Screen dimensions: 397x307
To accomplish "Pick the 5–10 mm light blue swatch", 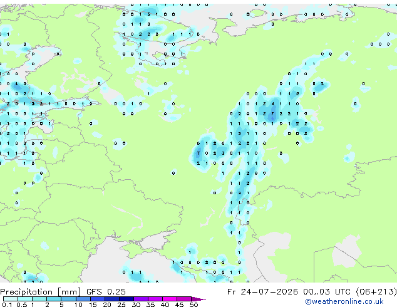I will (x=68, y=299).
